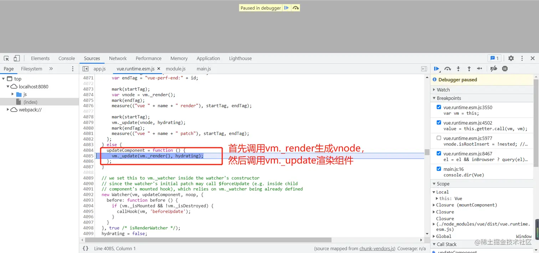Pretty print source with braces icon
Image resolution: width=539 pixels, height=253 pixels.
(x=86, y=248)
